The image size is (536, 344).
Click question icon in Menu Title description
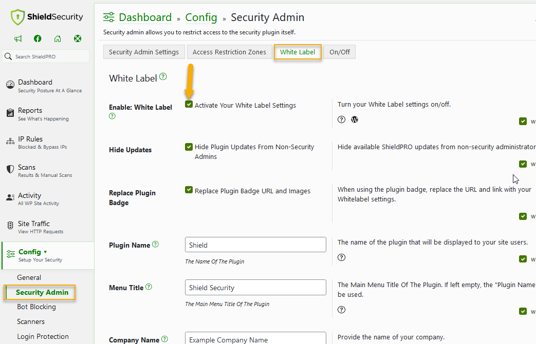click(342, 310)
